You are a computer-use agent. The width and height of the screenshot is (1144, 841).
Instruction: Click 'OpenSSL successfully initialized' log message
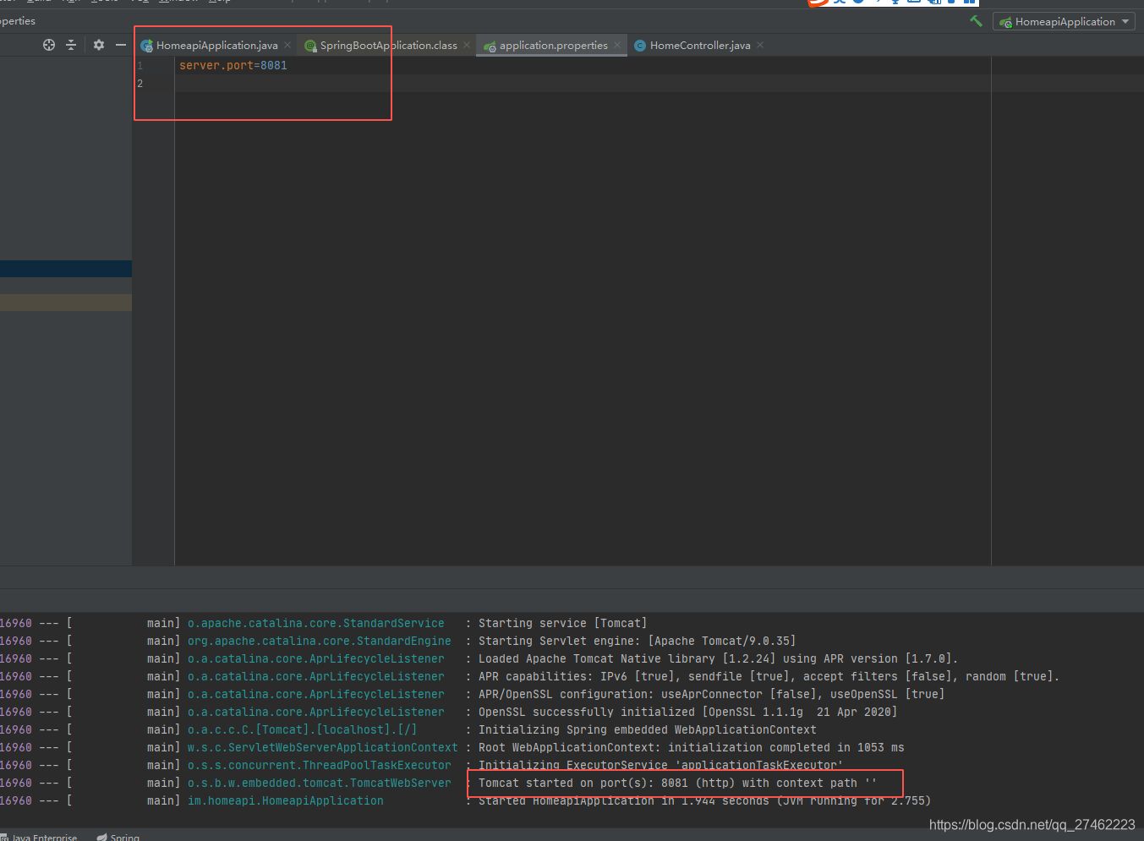pos(687,713)
